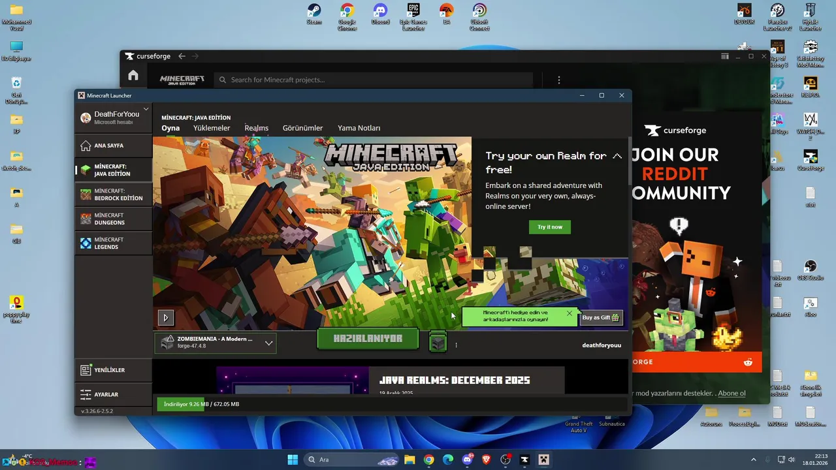Click the deathforyoou player name
This screenshot has height=470, width=836.
(x=602, y=345)
